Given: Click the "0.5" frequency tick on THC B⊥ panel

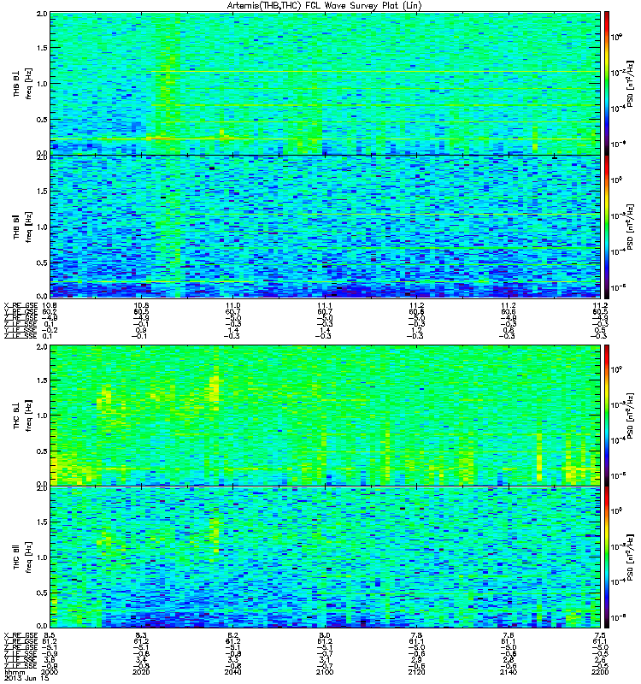Looking at the screenshot, I should pos(42,451).
